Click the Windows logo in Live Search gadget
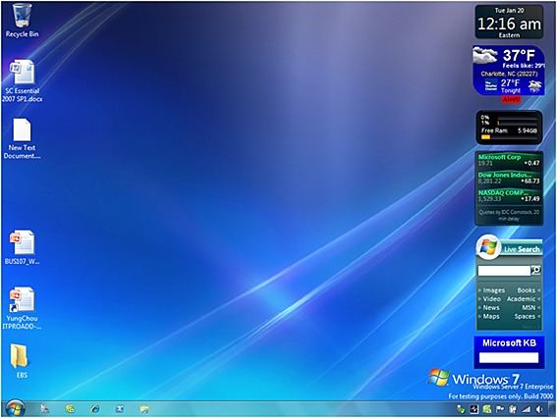This screenshot has width=557, height=418. (x=488, y=246)
